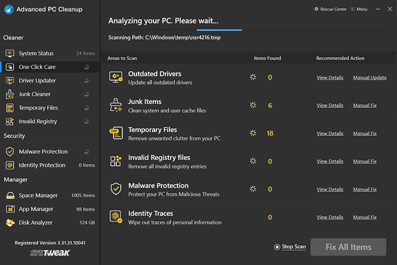The image size is (397, 265).
Task: Click Manual Update for Outdated Drivers
Action: [369, 78]
